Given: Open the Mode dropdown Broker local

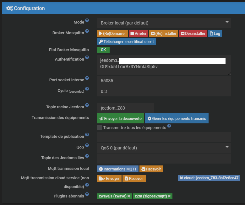Looking at the screenshot, I should click(x=164, y=23).
